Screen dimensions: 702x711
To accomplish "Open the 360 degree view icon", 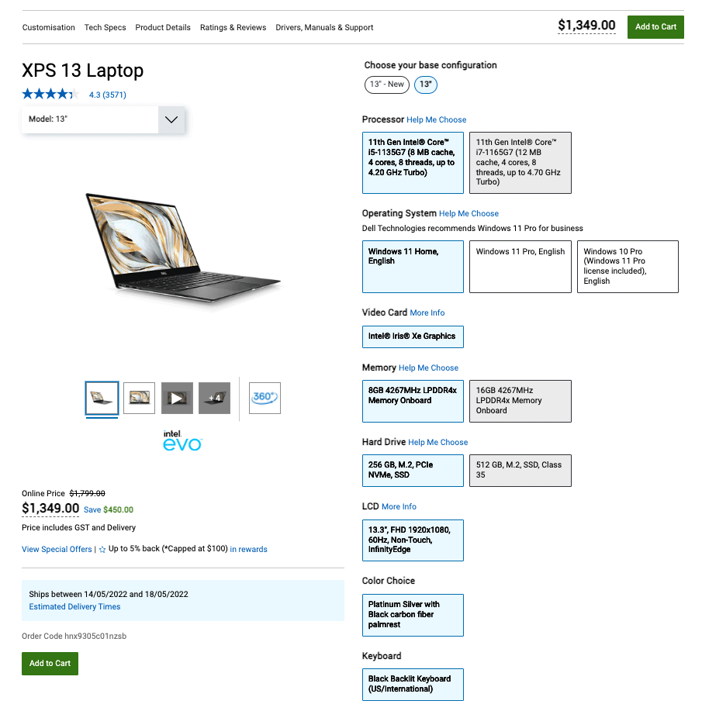I will (265, 398).
